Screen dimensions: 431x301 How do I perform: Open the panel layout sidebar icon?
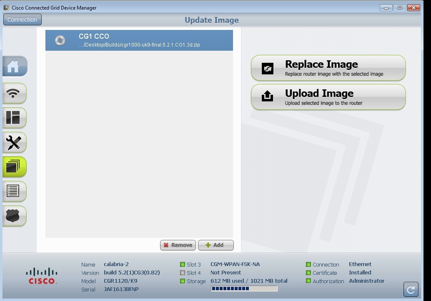(15, 118)
